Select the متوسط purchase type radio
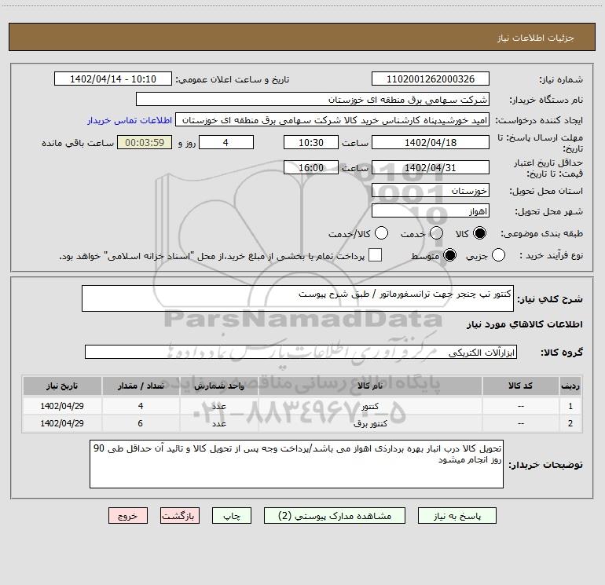The width and height of the screenshot is (605, 585). click(x=449, y=255)
